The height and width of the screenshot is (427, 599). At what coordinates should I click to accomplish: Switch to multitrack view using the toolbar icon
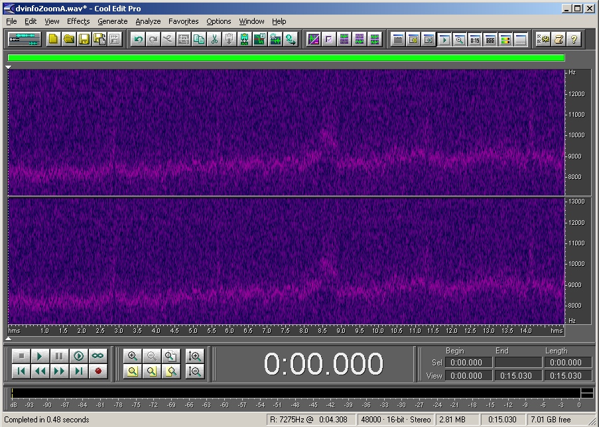25,39
